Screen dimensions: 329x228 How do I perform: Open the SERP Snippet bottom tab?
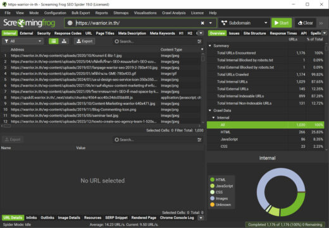tap(116, 218)
